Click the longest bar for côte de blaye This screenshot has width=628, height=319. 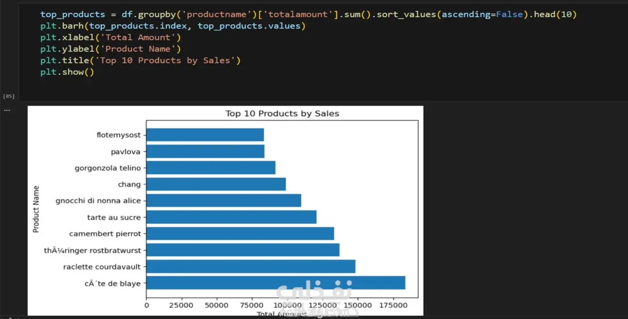(x=276, y=283)
